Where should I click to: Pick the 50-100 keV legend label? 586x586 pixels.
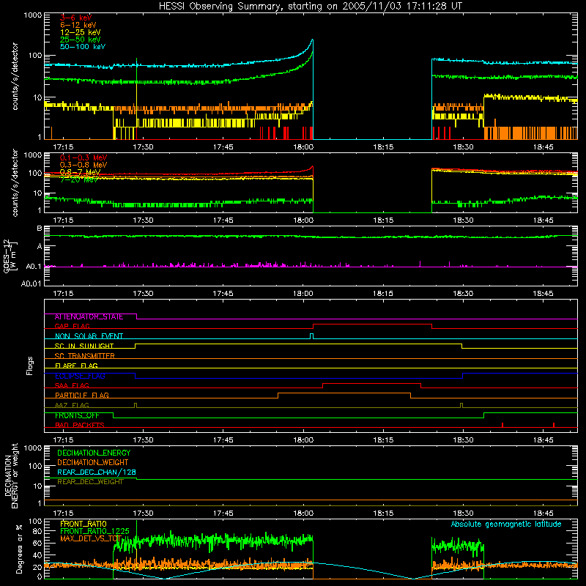coord(82,47)
